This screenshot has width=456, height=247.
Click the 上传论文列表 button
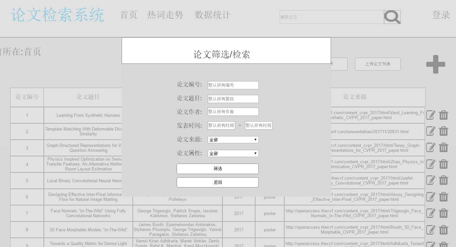point(378,64)
